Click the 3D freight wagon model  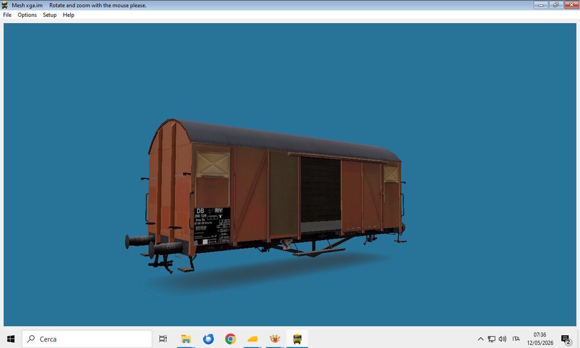point(265,196)
